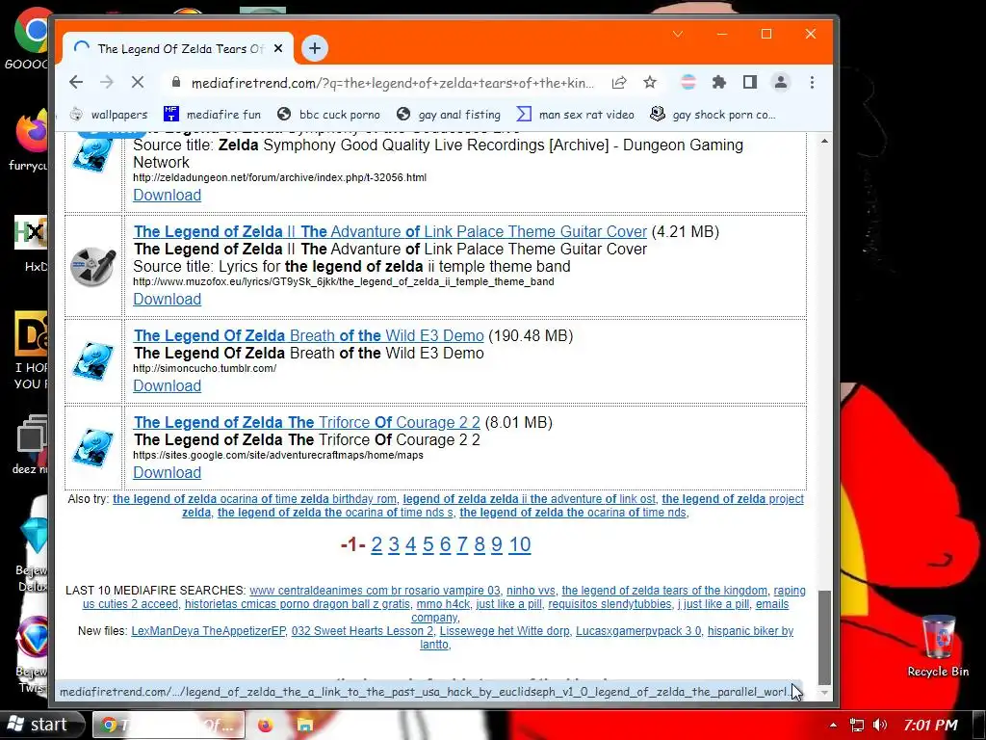
Task: Open 'zelda ii the adventure of link ost' suggestion
Action: coord(529,499)
